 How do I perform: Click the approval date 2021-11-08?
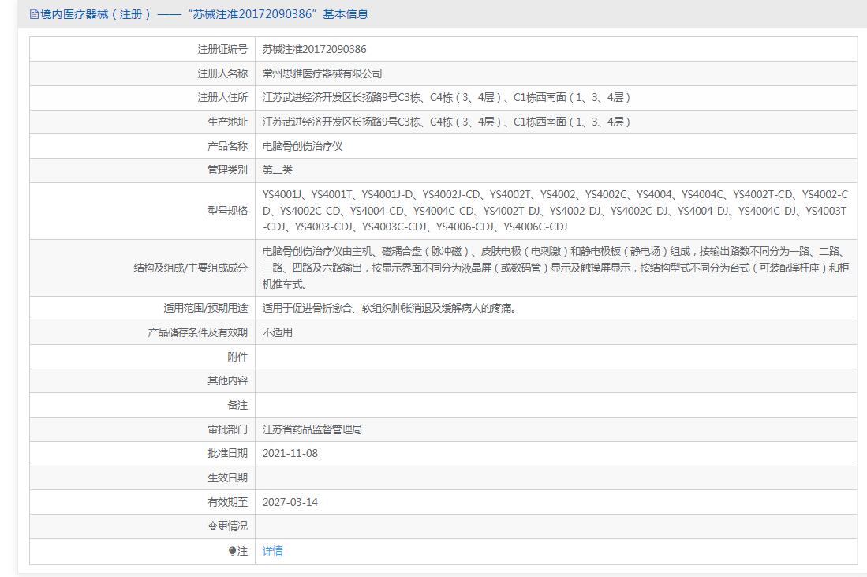(x=290, y=453)
